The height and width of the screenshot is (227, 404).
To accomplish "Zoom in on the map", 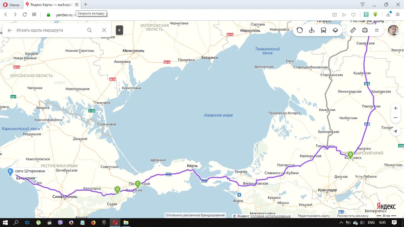I will 396,108.
